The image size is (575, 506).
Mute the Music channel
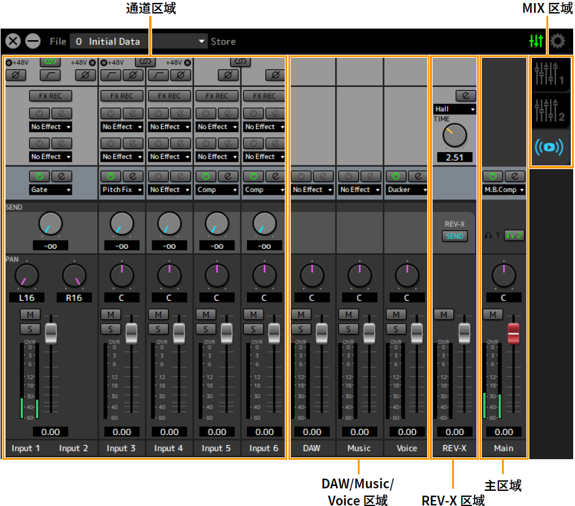(349, 314)
